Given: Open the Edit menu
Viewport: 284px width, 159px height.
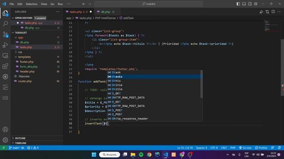Looking at the screenshot, I should pyautogui.click(x=20, y=4).
